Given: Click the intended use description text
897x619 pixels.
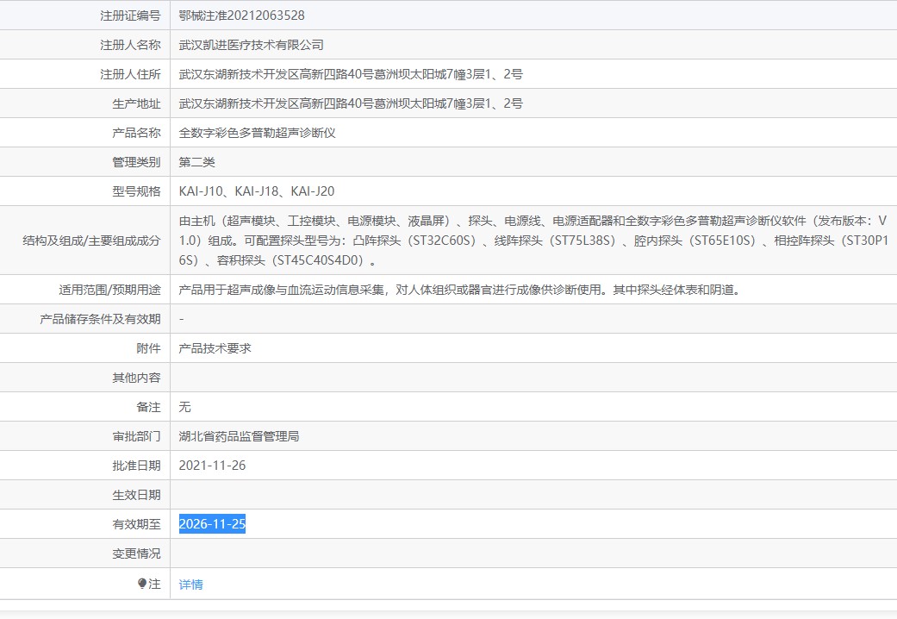Looking at the screenshot, I should (x=460, y=290).
